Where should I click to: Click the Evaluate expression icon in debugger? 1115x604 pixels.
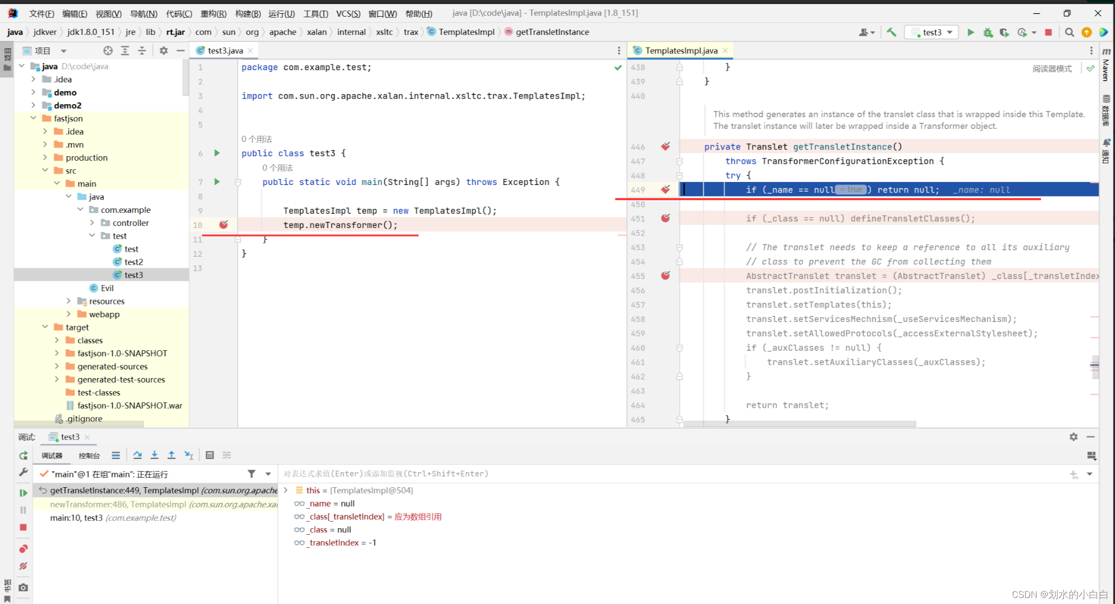(x=210, y=454)
